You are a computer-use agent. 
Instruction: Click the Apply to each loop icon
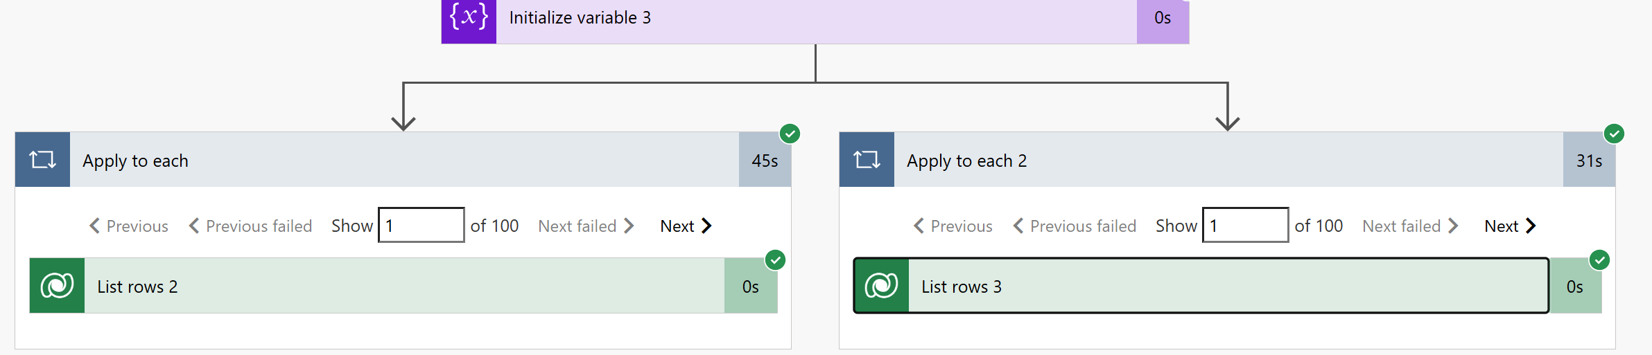42,160
